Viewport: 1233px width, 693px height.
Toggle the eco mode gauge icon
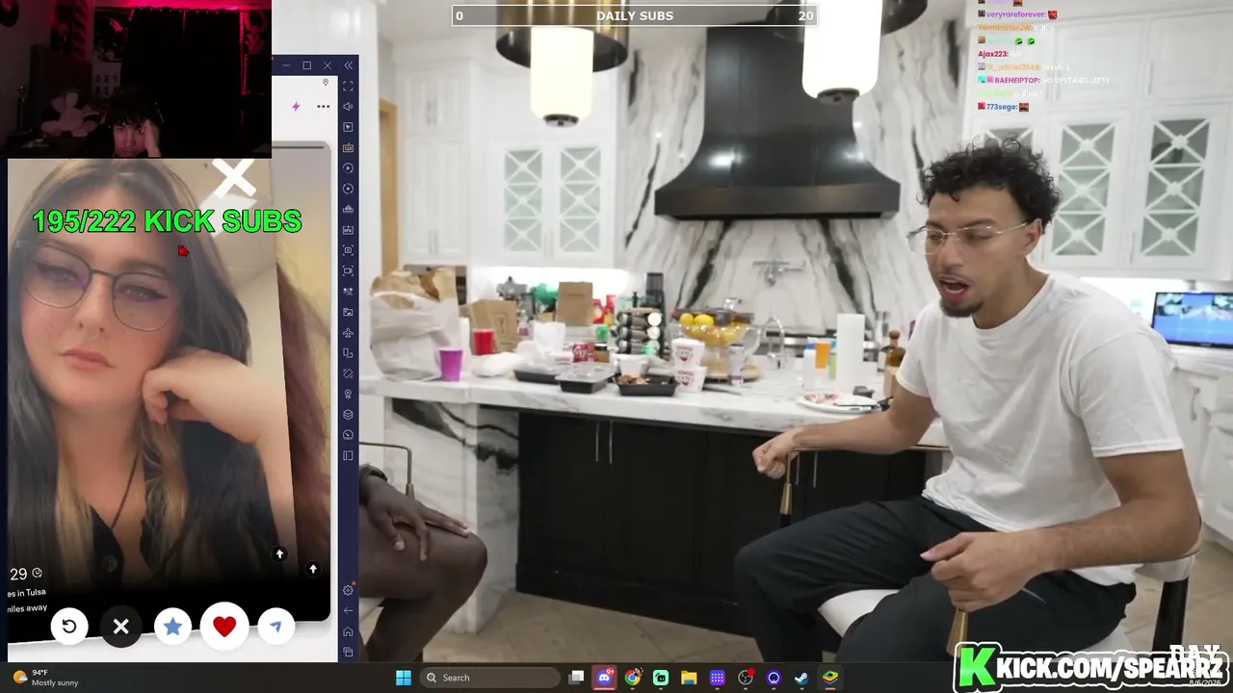pos(348,434)
